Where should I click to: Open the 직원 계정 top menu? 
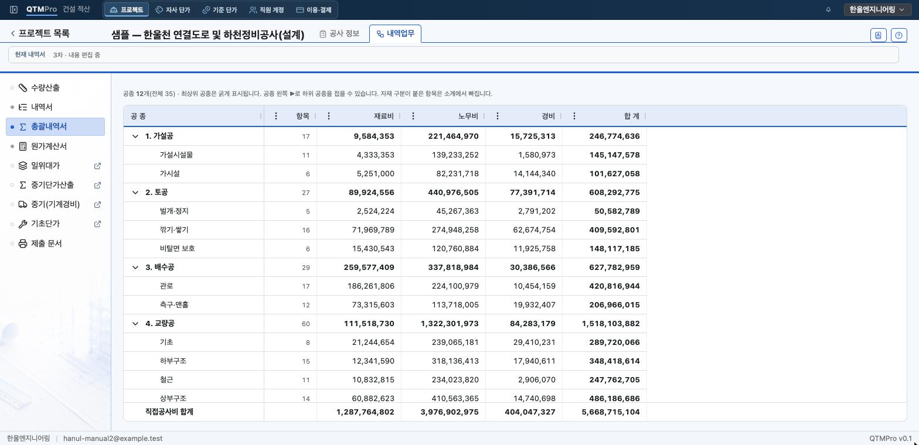[x=267, y=10]
